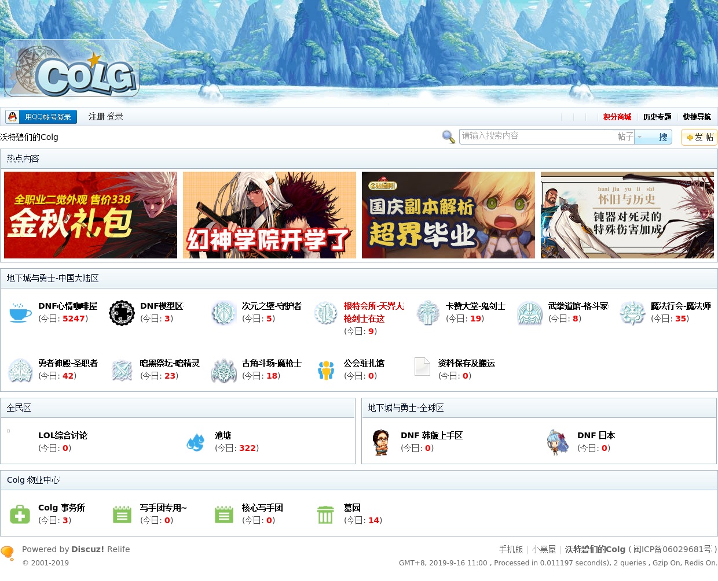Open the 次元之壁-守护者 forum link

pyautogui.click(x=272, y=306)
